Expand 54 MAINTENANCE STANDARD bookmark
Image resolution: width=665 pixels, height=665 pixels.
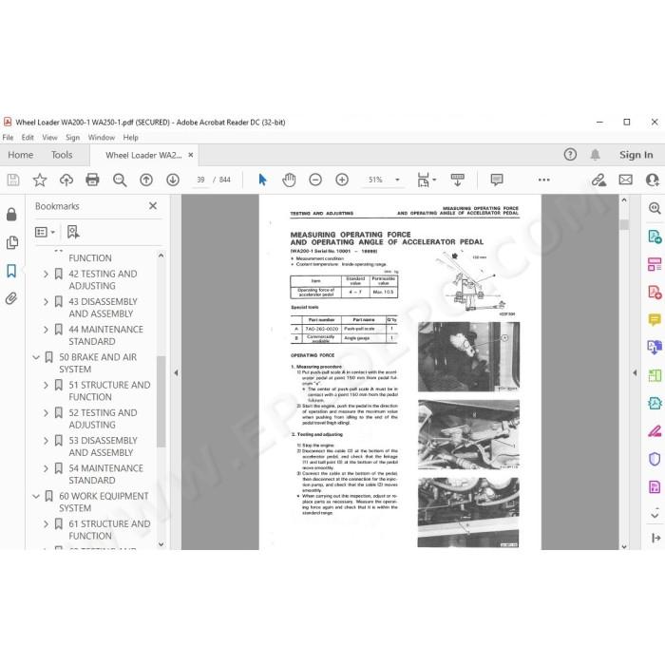[x=46, y=468]
